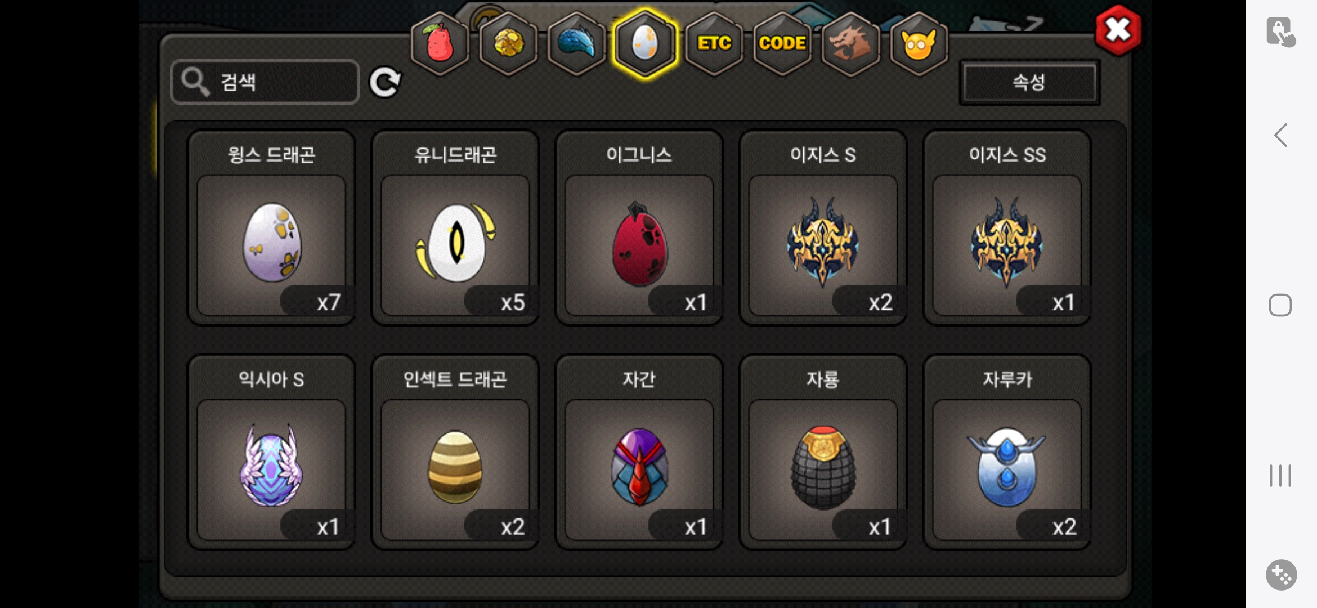Click the refresh arrow next to search

385,82
